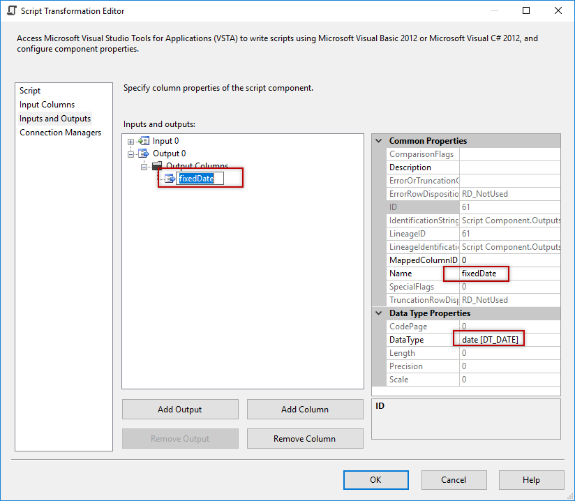Viewport: 575px width, 501px height.
Task: Collapse the Data Type Properties section
Action: (378, 313)
